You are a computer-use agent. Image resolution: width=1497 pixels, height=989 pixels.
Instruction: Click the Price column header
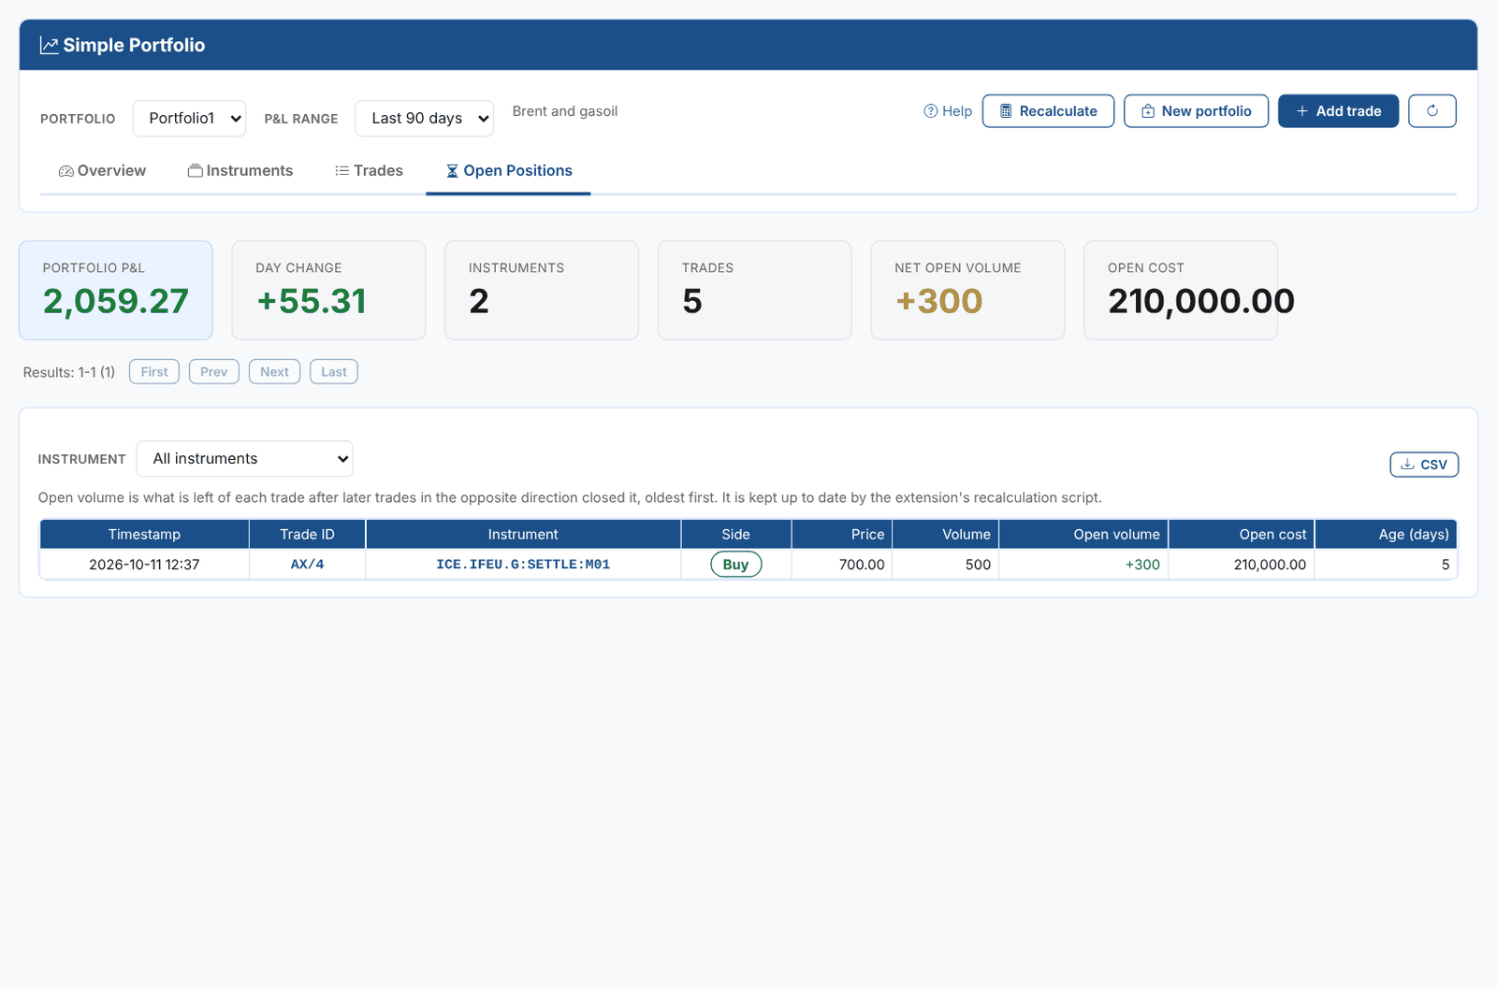click(x=842, y=535)
